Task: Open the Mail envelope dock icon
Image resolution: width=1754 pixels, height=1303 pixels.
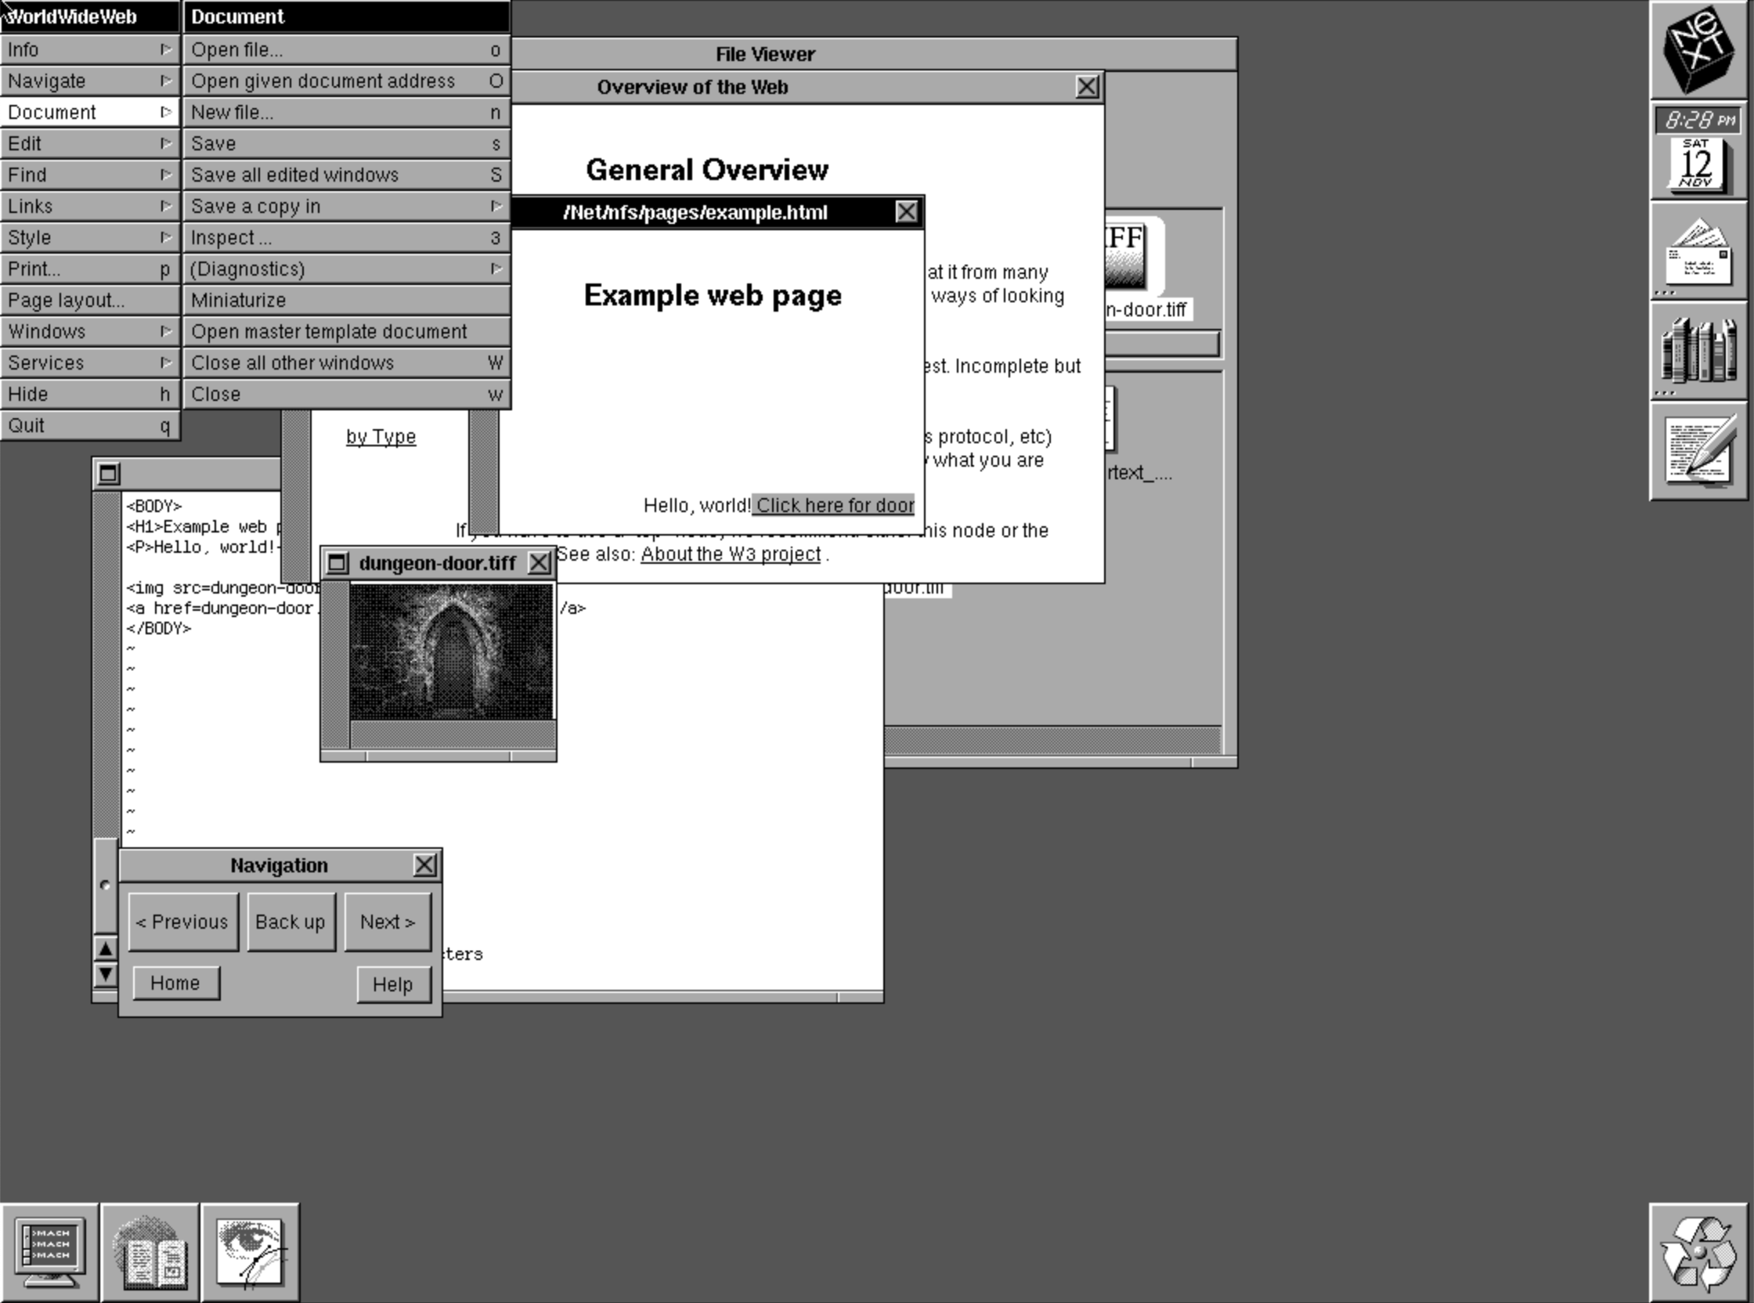Action: coord(1698,252)
